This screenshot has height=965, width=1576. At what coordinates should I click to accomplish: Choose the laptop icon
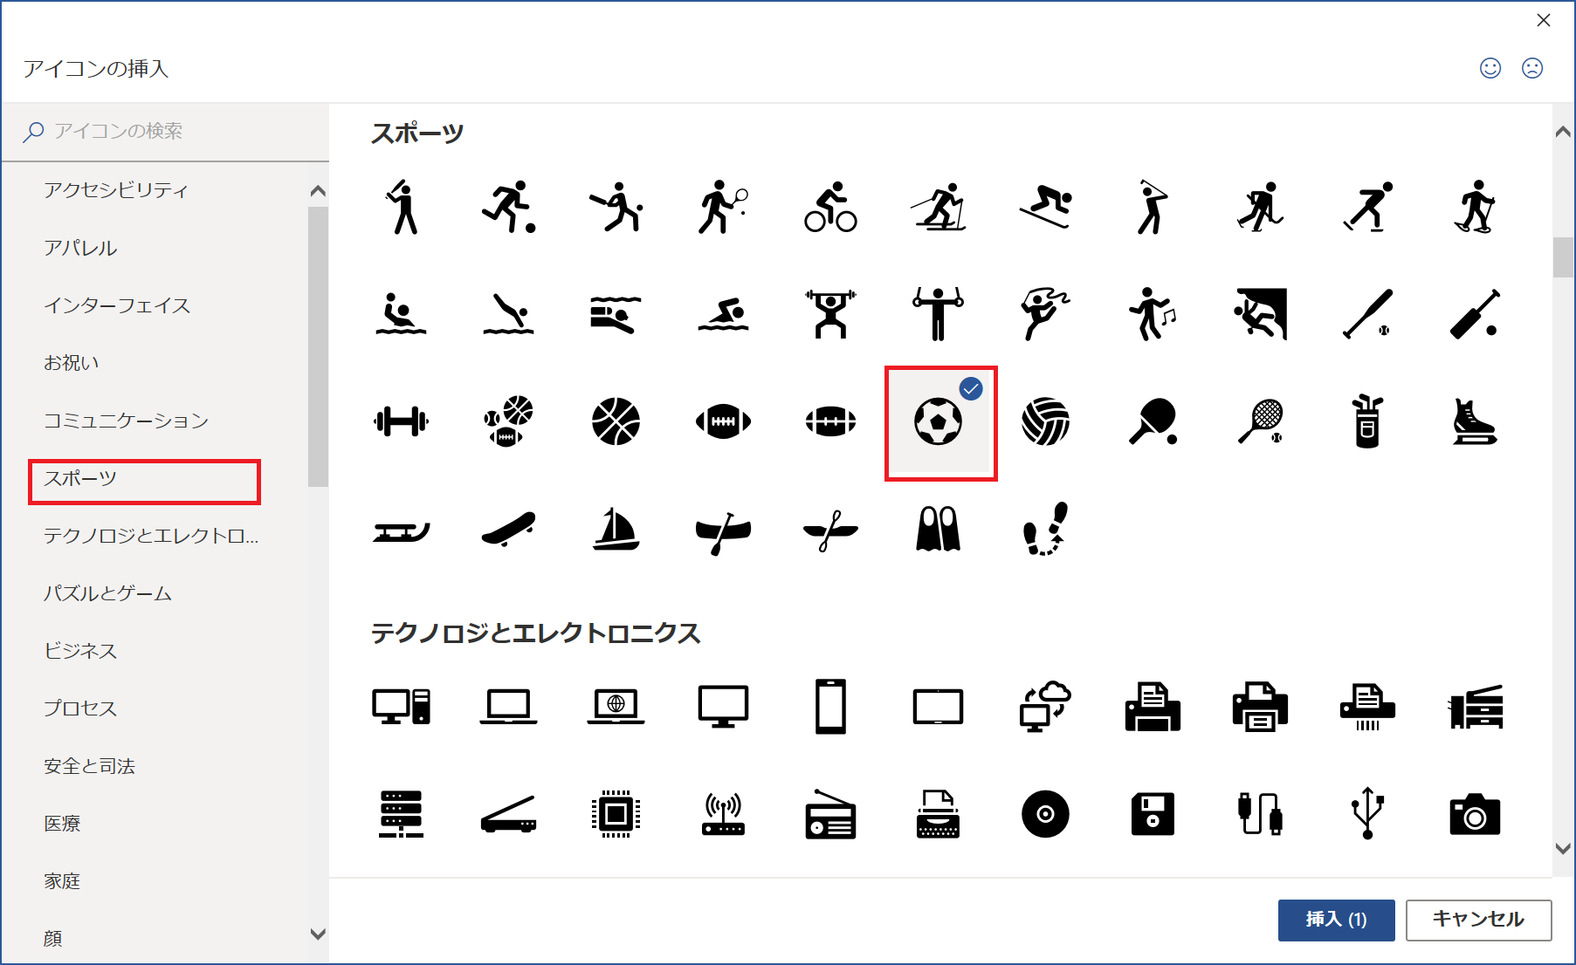(508, 707)
